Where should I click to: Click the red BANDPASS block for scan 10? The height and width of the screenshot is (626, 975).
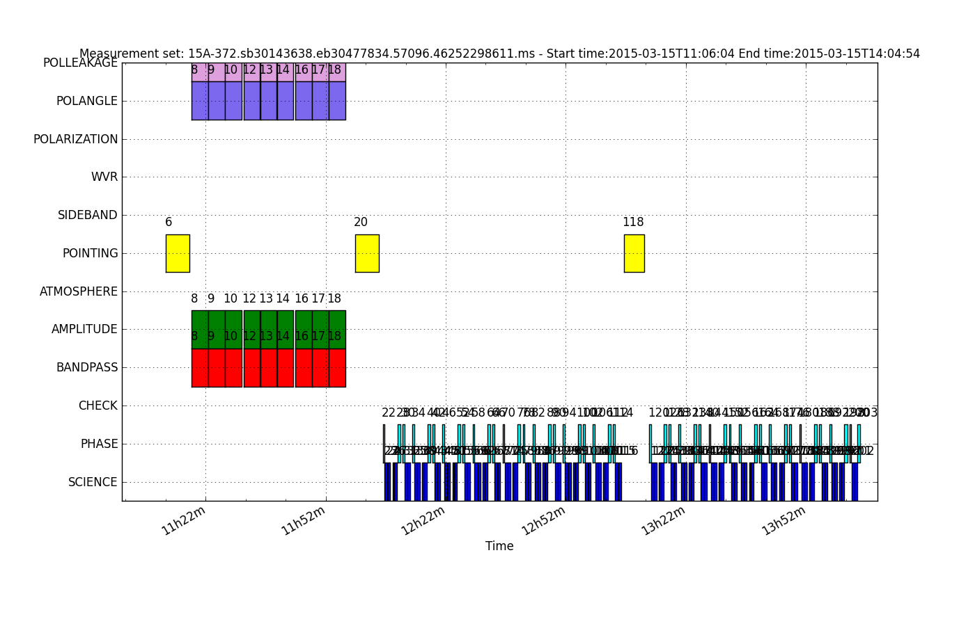[233, 368]
